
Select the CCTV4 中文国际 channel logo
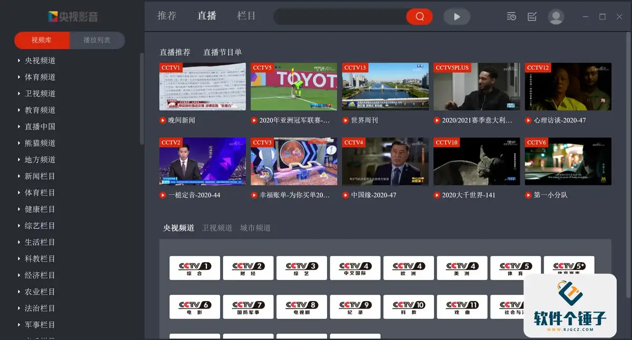355,268
